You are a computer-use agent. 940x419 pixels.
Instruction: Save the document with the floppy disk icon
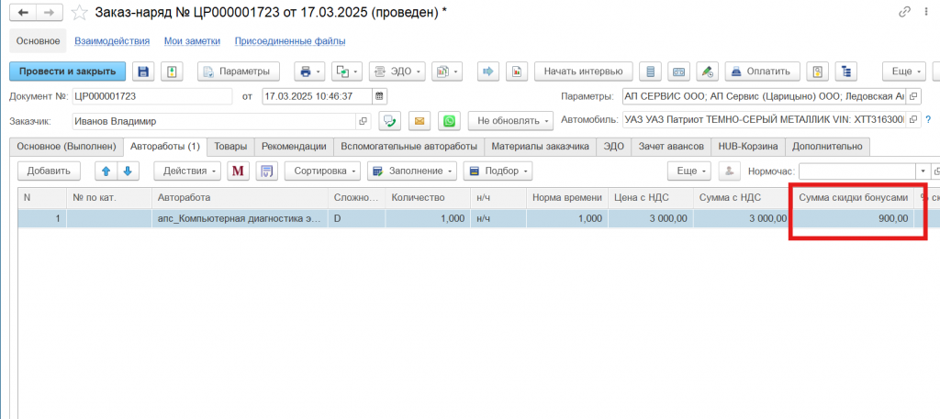(x=143, y=72)
